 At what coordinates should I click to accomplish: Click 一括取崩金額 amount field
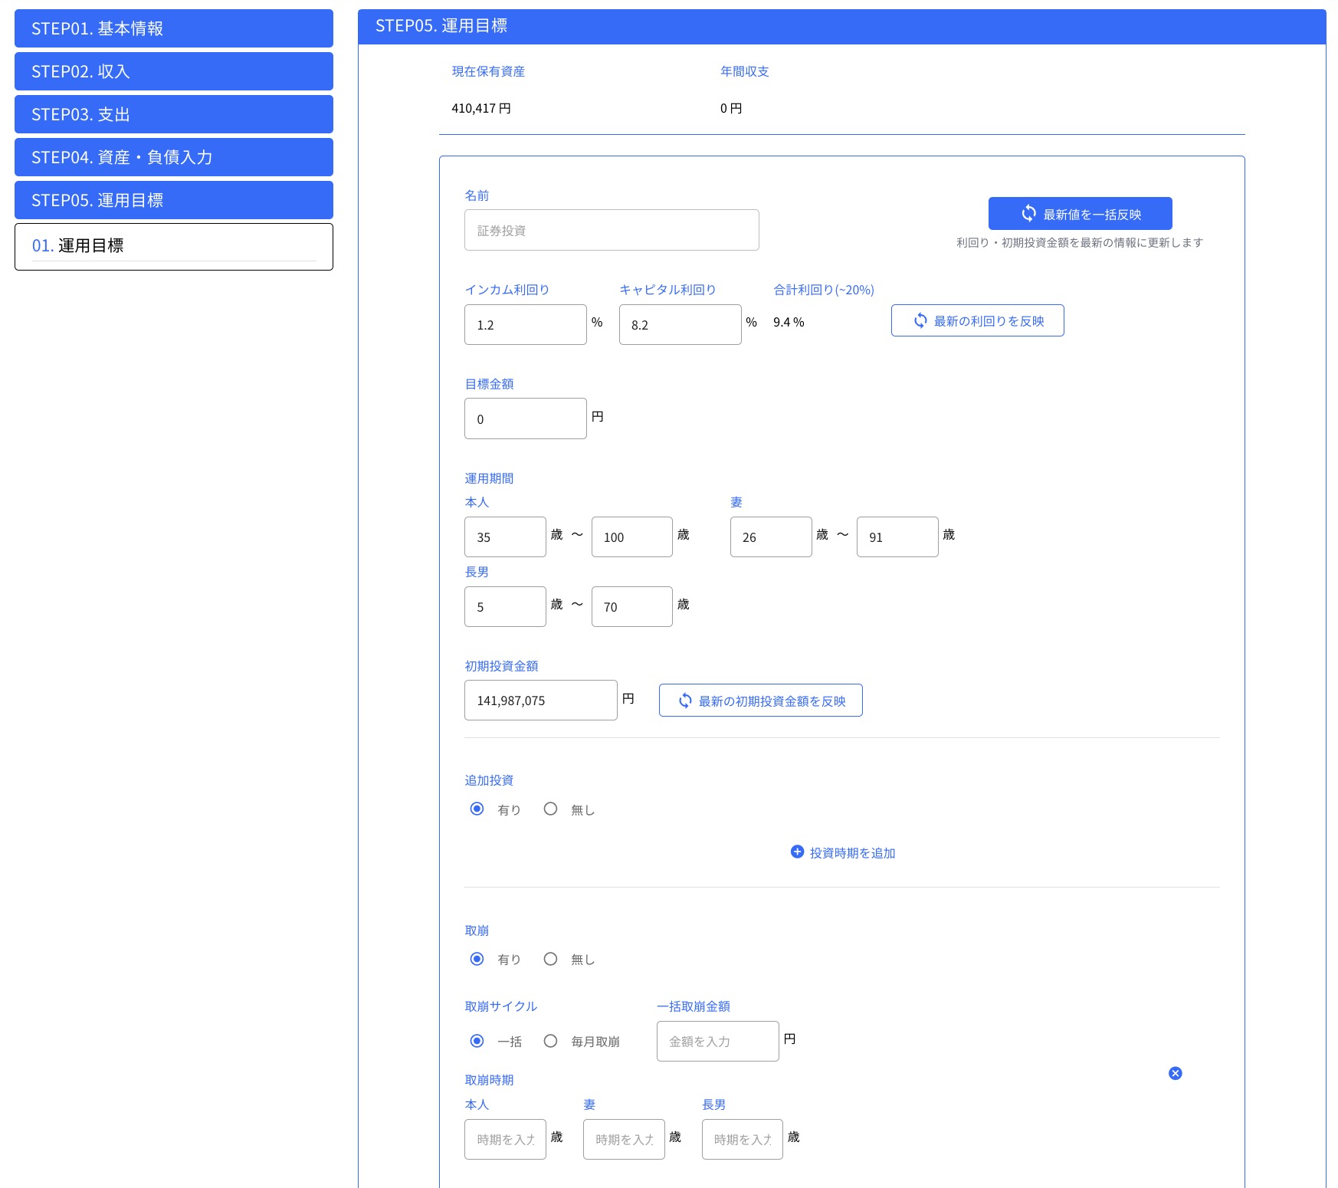(x=718, y=1041)
